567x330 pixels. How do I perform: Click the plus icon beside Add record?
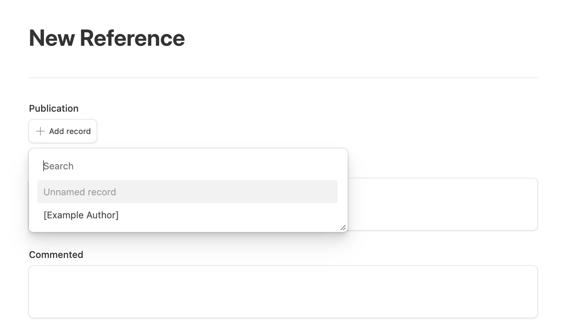point(40,131)
